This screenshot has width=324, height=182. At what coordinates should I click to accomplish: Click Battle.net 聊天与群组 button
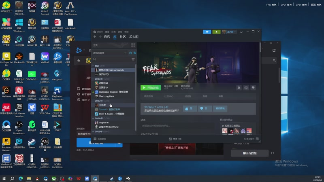[249, 153]
